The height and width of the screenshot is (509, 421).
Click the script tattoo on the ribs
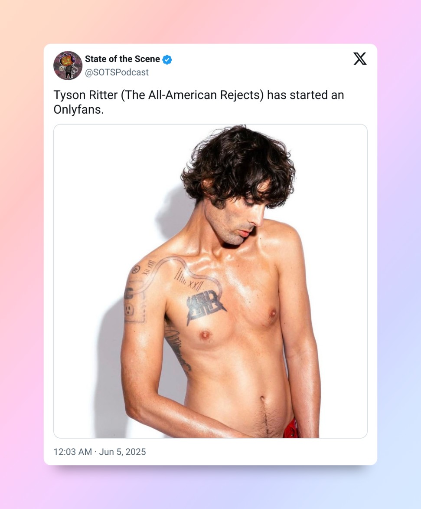click(x=177, y=350)
